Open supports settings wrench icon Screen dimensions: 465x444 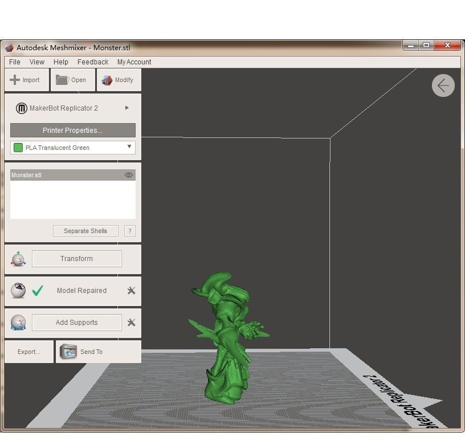(131, 323)
